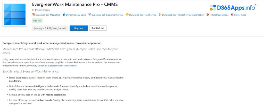
Task: Click the 'Complete asset lifecycle' bold summary line
Action: pyautogui.click(x=52, y=43)
